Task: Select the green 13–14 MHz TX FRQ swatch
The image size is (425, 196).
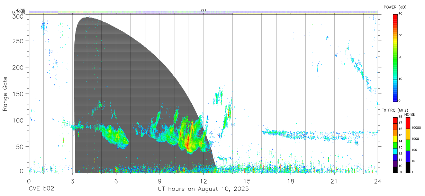Action: 395,145
